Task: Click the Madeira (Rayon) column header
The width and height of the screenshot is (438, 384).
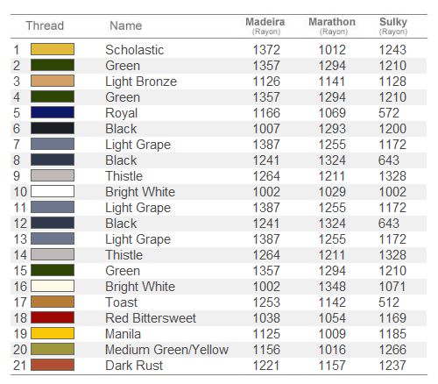Action: pyautogui.click(x=265, y=26)
